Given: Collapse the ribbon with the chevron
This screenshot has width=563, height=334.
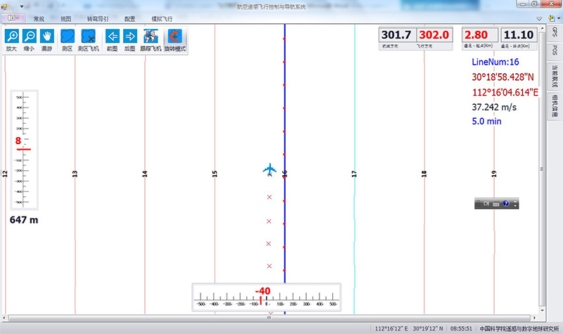Looking at the screenshot, I should pyautogui.click(x=539, y=18).
